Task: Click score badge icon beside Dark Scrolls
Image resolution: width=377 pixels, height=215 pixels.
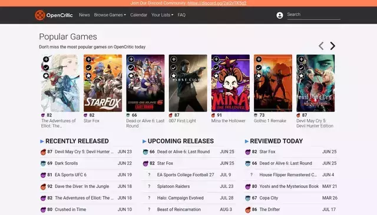Action: point(43,163)
